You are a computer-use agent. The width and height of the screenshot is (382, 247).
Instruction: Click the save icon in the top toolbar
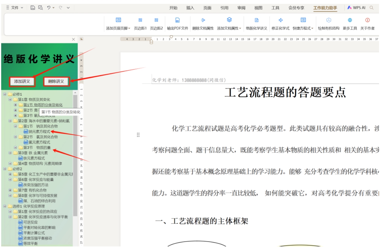click(x=33, y=8)
